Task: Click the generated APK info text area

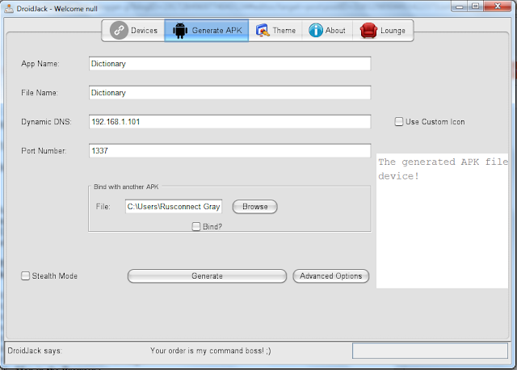Action: tap(442, 221)
